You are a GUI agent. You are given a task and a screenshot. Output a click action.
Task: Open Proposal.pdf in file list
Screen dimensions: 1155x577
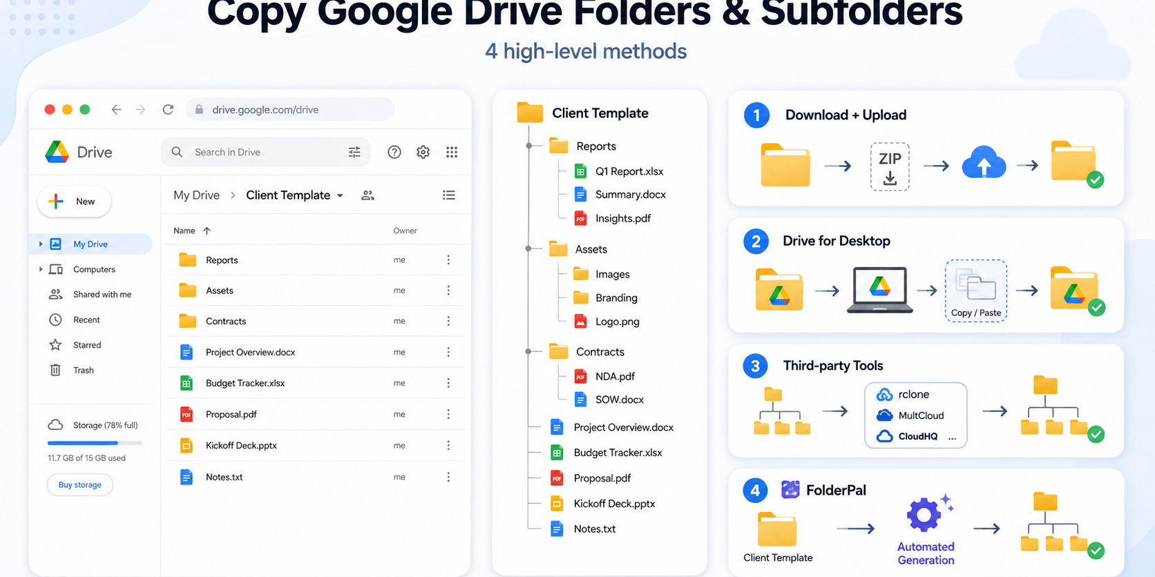316,414
